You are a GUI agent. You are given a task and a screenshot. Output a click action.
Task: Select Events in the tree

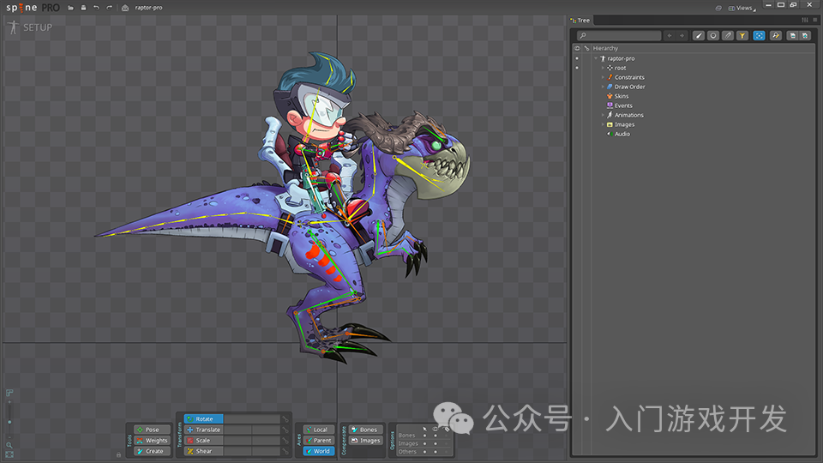(623, 105)
